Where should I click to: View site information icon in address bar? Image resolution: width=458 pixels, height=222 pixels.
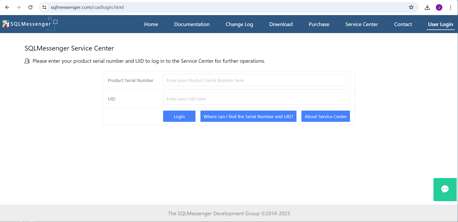point(45,7)
